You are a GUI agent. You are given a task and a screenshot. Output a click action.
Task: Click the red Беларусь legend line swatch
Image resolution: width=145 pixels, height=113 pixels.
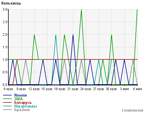point(7,102)
